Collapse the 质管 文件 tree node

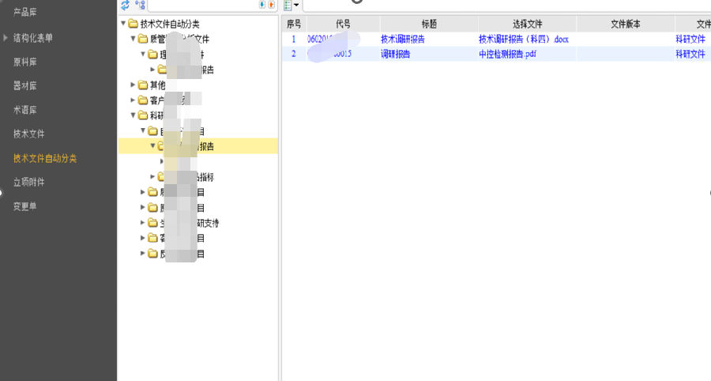tap(134, 39)
